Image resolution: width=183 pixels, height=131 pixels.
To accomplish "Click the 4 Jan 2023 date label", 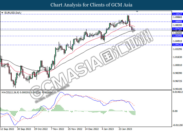I will (x=108, y=129).
